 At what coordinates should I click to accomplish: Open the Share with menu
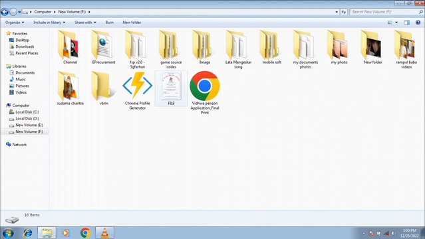tap(85, 23)
